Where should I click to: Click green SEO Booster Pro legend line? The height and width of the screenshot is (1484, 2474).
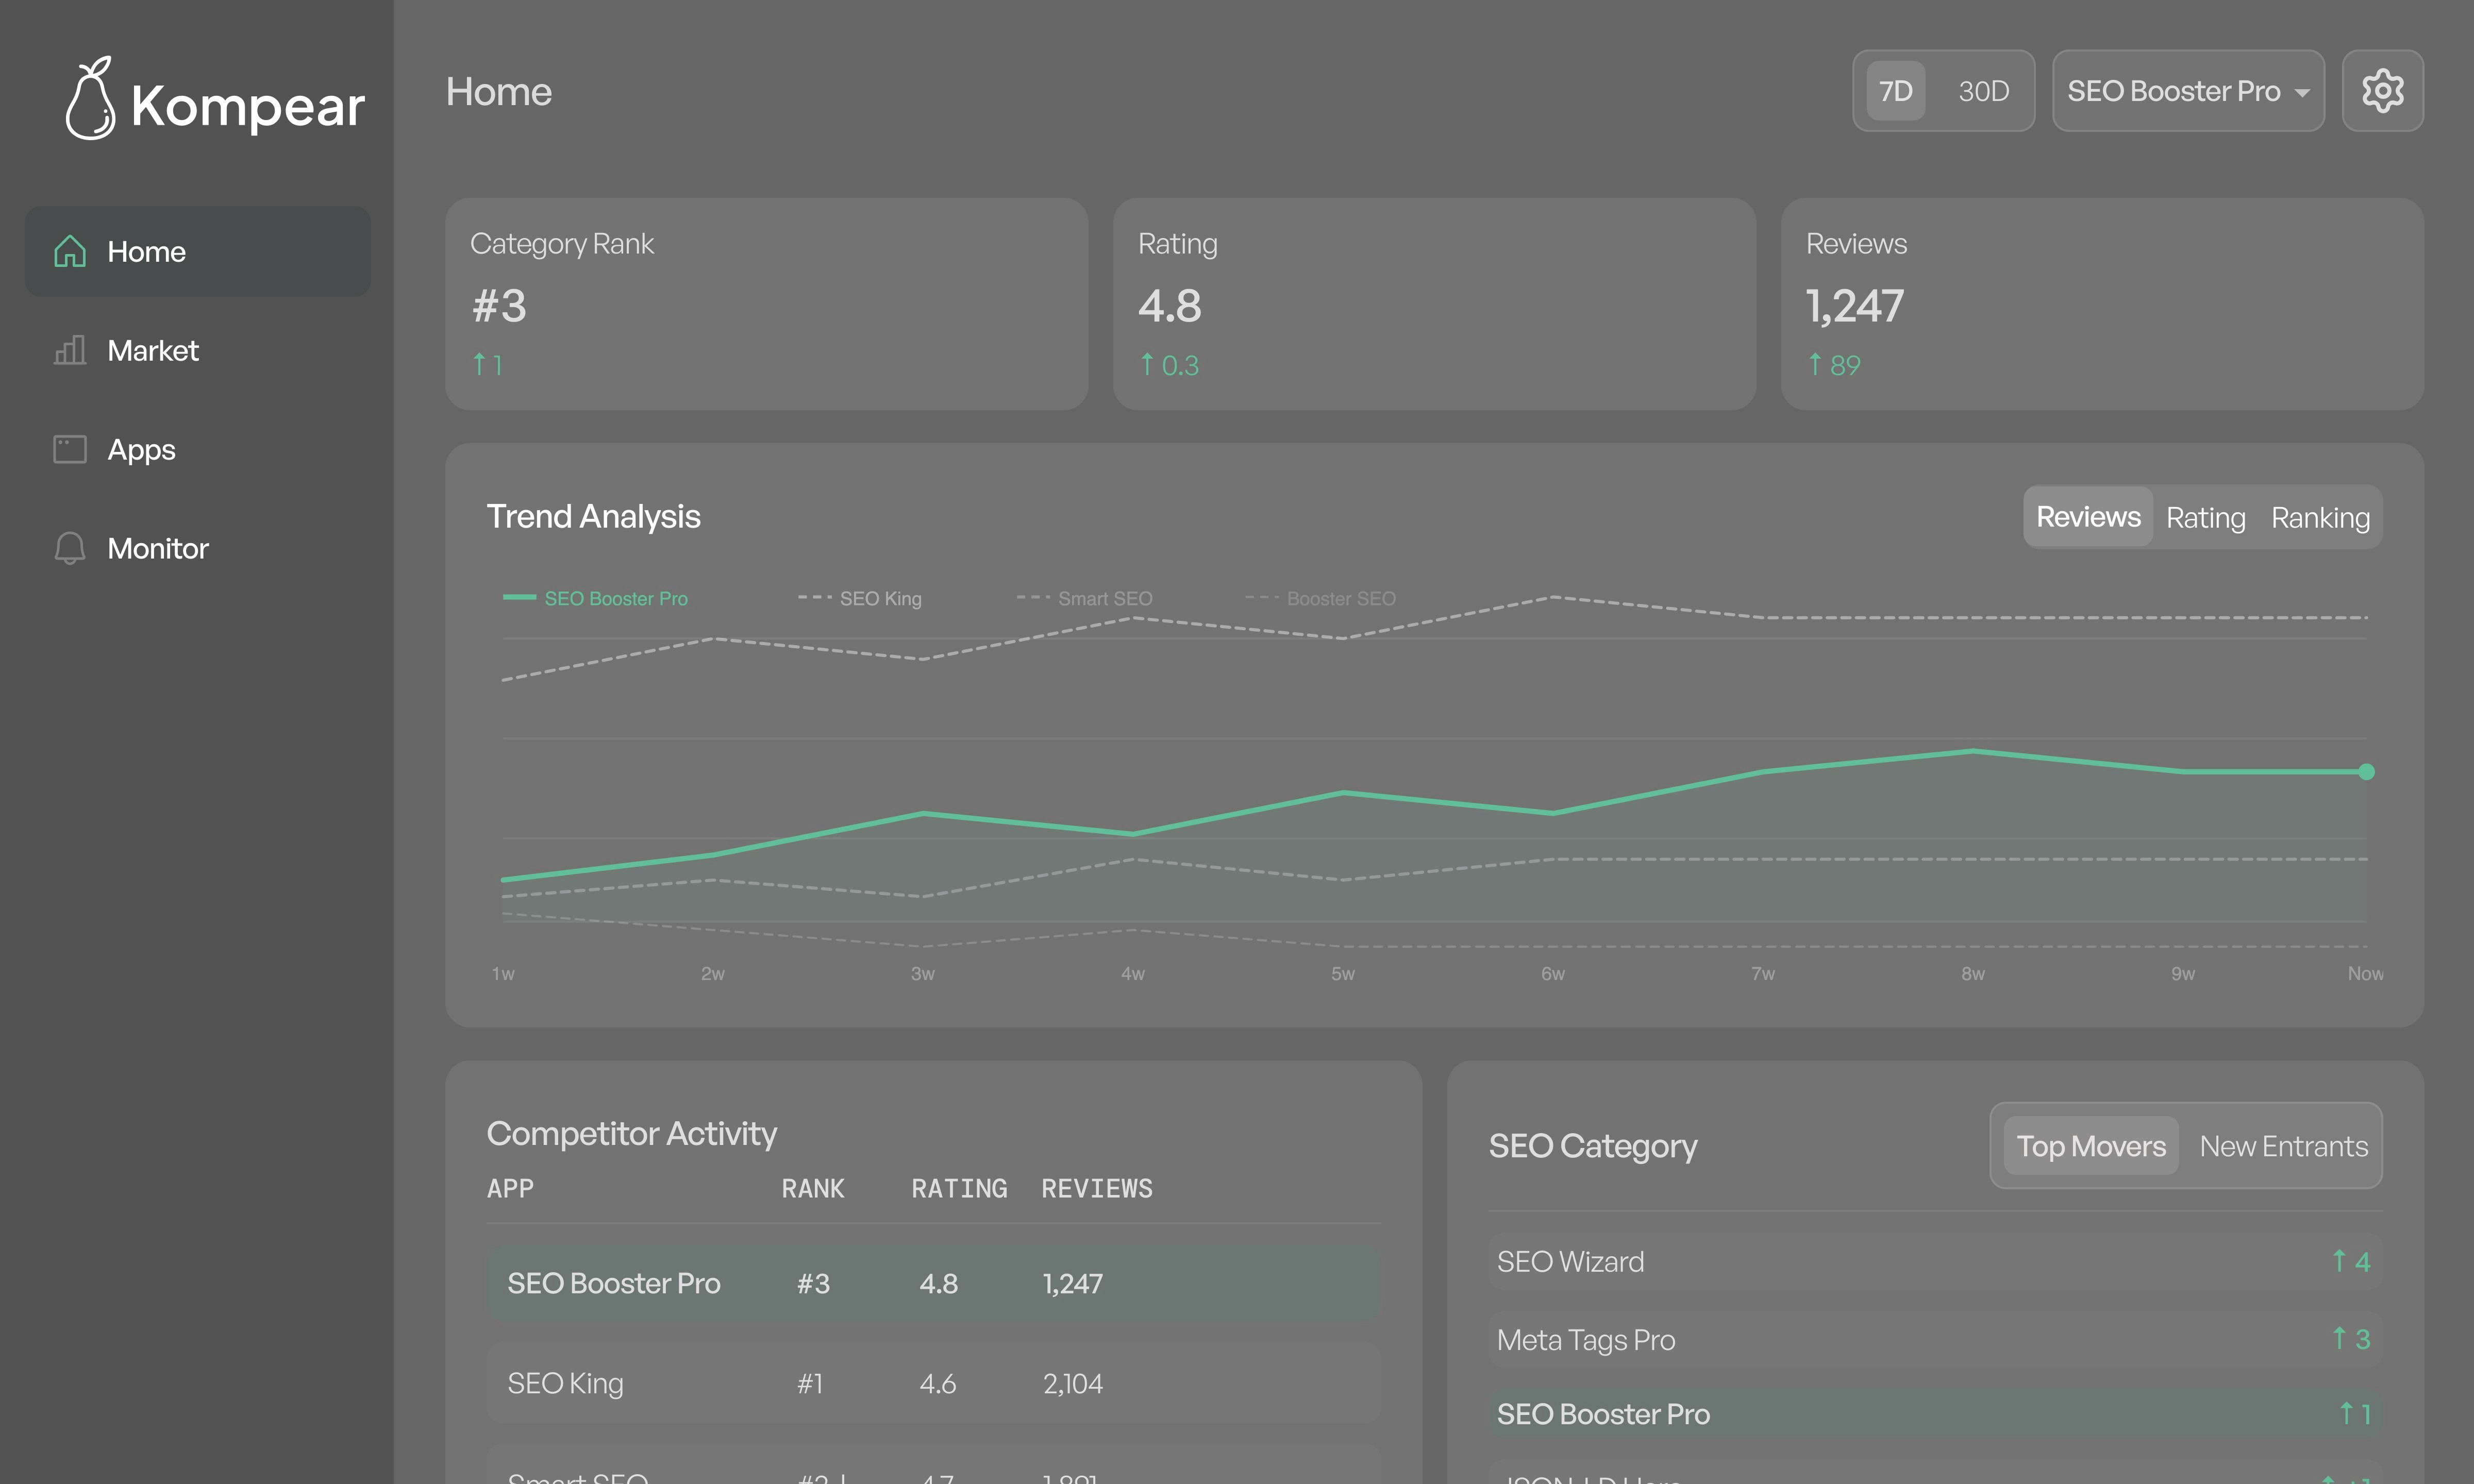(520, 598)
